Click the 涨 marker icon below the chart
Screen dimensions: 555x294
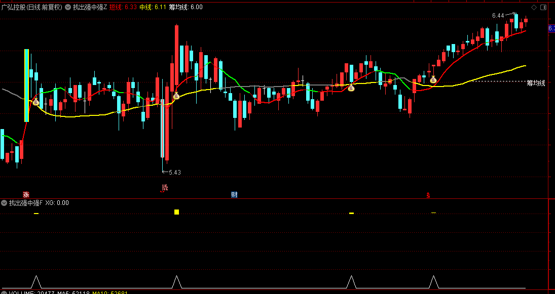(26, 195)
